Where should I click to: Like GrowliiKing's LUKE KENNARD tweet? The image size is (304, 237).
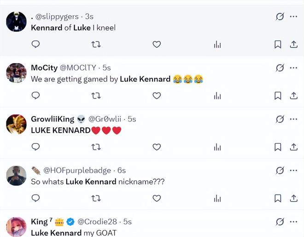[157, 147]
